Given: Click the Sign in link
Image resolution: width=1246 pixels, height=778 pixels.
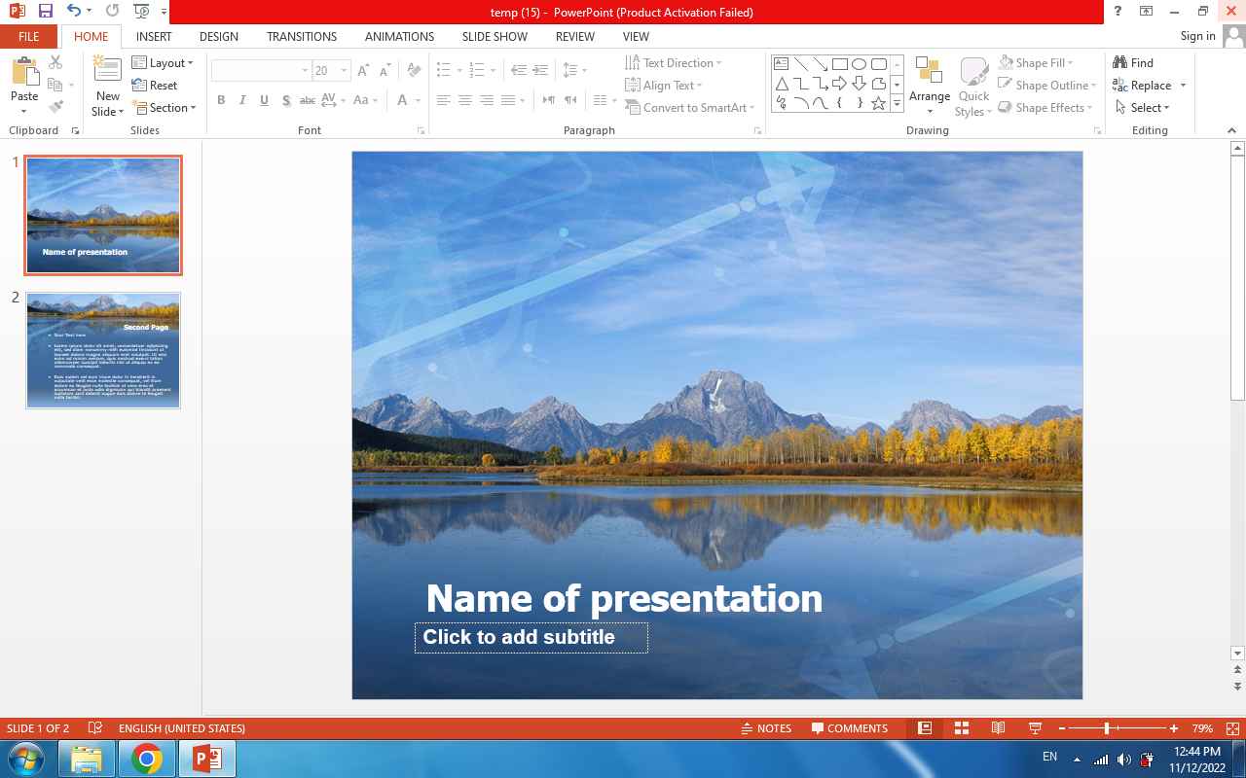Looking at the screenshot, I should [x=1197, y=36].
